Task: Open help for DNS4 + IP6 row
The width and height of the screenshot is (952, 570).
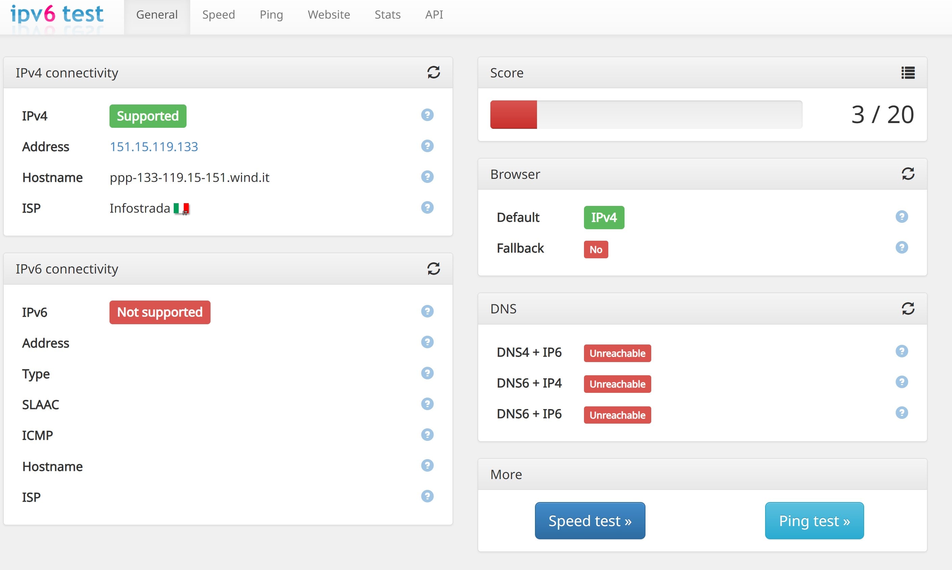Action: click(902, 351)
